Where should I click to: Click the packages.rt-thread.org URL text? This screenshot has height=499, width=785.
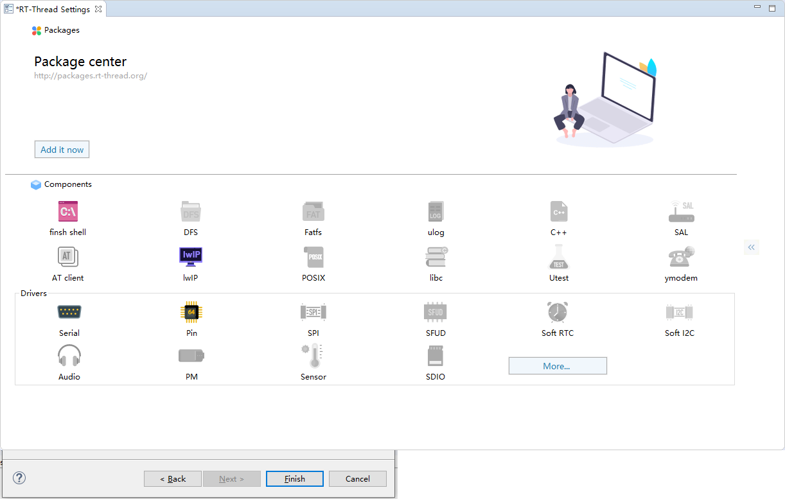click(x=91, y=76)
